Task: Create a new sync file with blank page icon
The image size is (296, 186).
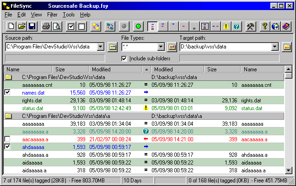Action: 11,27
